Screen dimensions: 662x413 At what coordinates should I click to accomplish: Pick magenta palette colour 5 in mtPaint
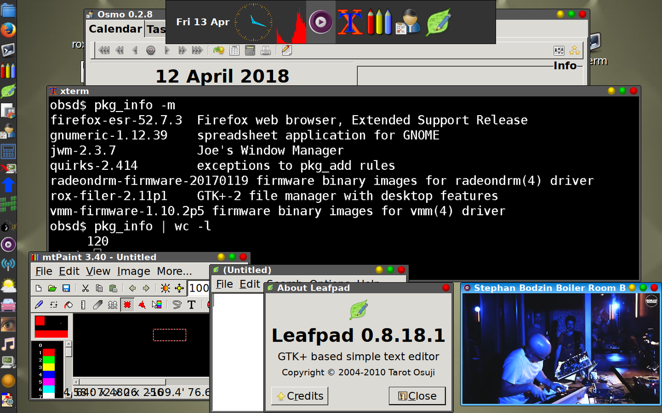tap(49, 382)
